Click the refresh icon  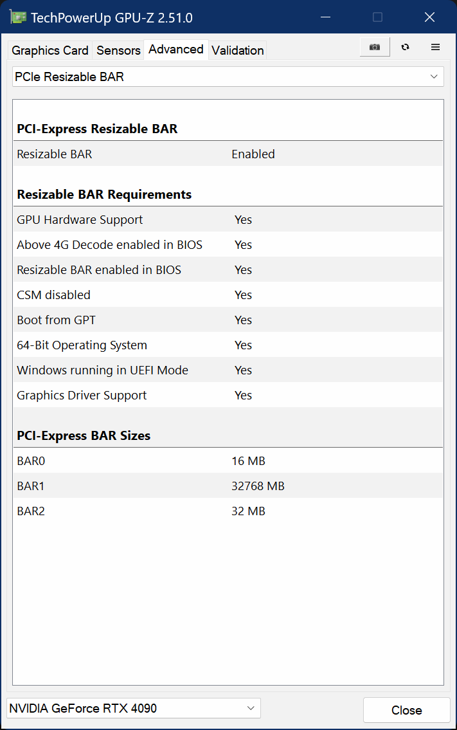pyautogui.click(x=405, y=47)
